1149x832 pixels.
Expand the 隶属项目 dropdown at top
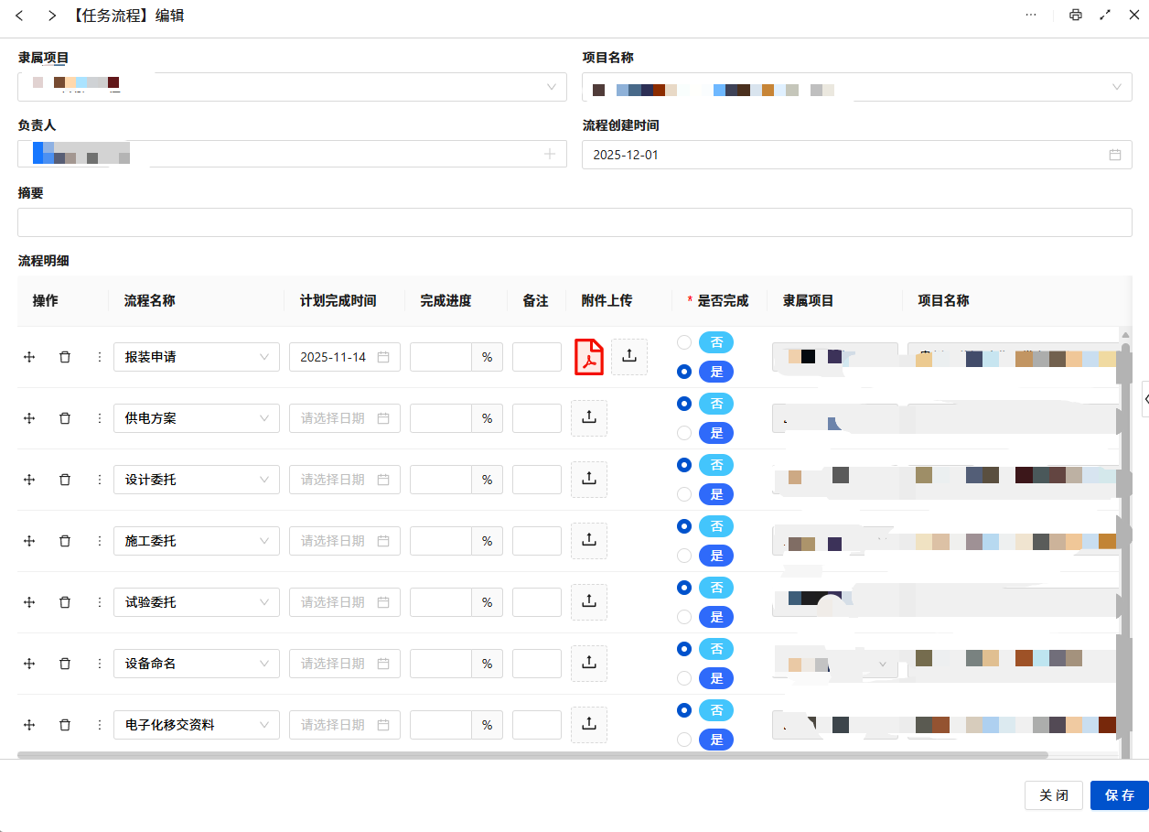[x=552, y=87]
